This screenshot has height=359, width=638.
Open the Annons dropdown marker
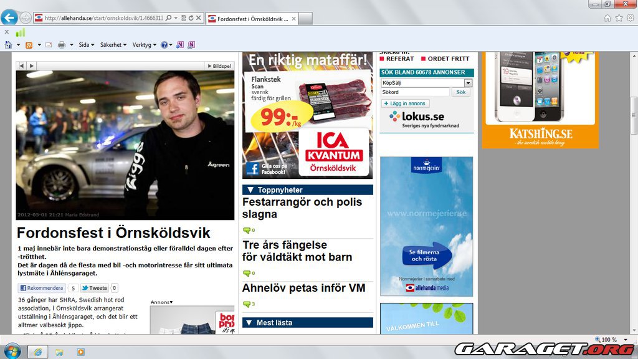tap(161, 302)
